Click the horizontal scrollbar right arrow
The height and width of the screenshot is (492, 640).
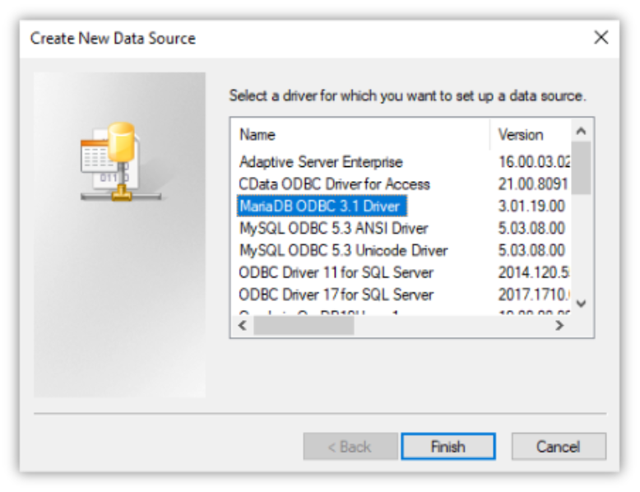[559, 326]
